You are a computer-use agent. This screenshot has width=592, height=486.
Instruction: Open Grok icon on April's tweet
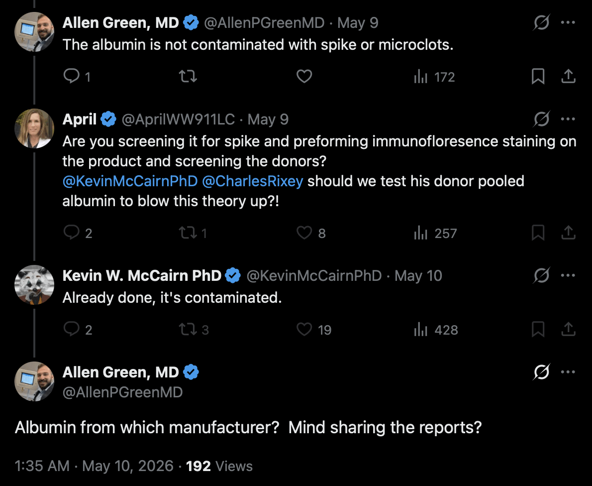541,119
